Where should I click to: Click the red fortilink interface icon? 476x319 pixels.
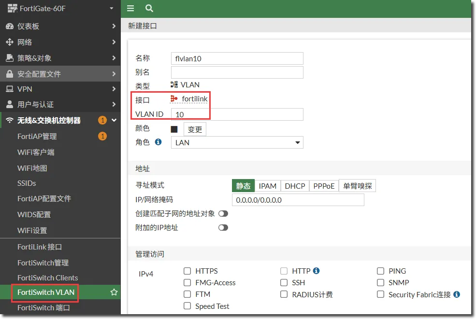click(174, 99)
